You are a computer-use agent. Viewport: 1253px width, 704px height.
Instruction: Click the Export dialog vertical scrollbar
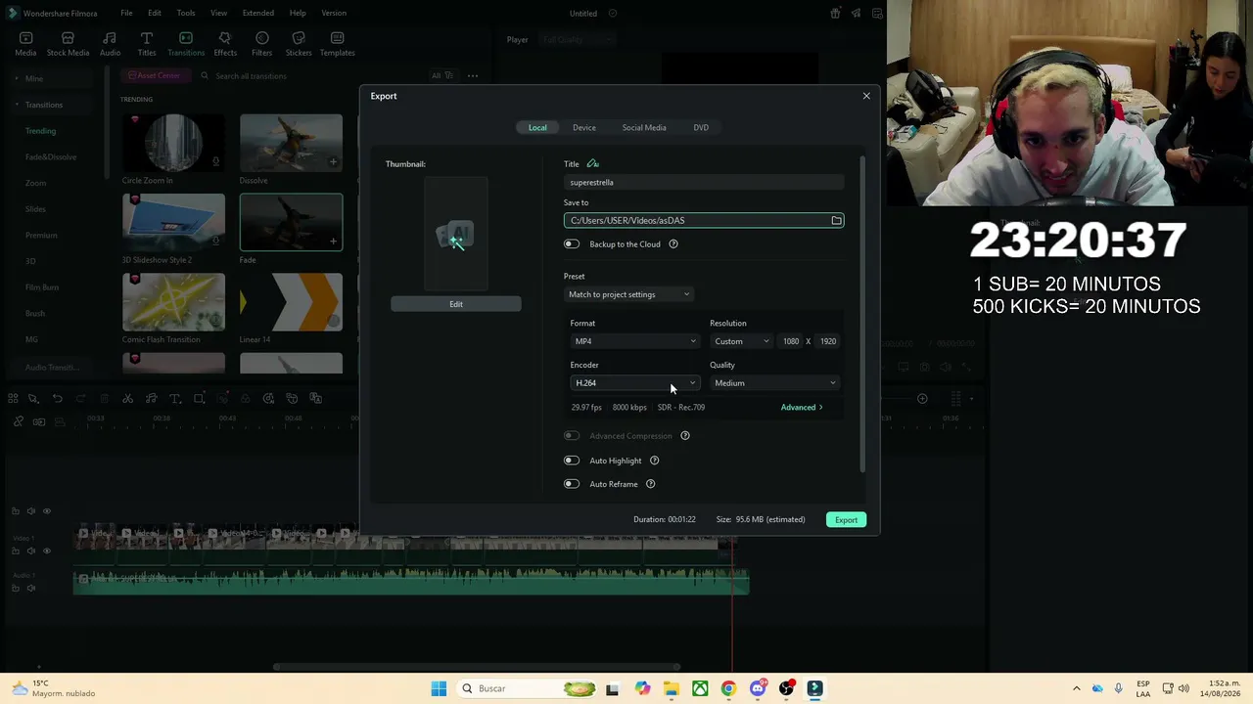click(x=862, y=313)
